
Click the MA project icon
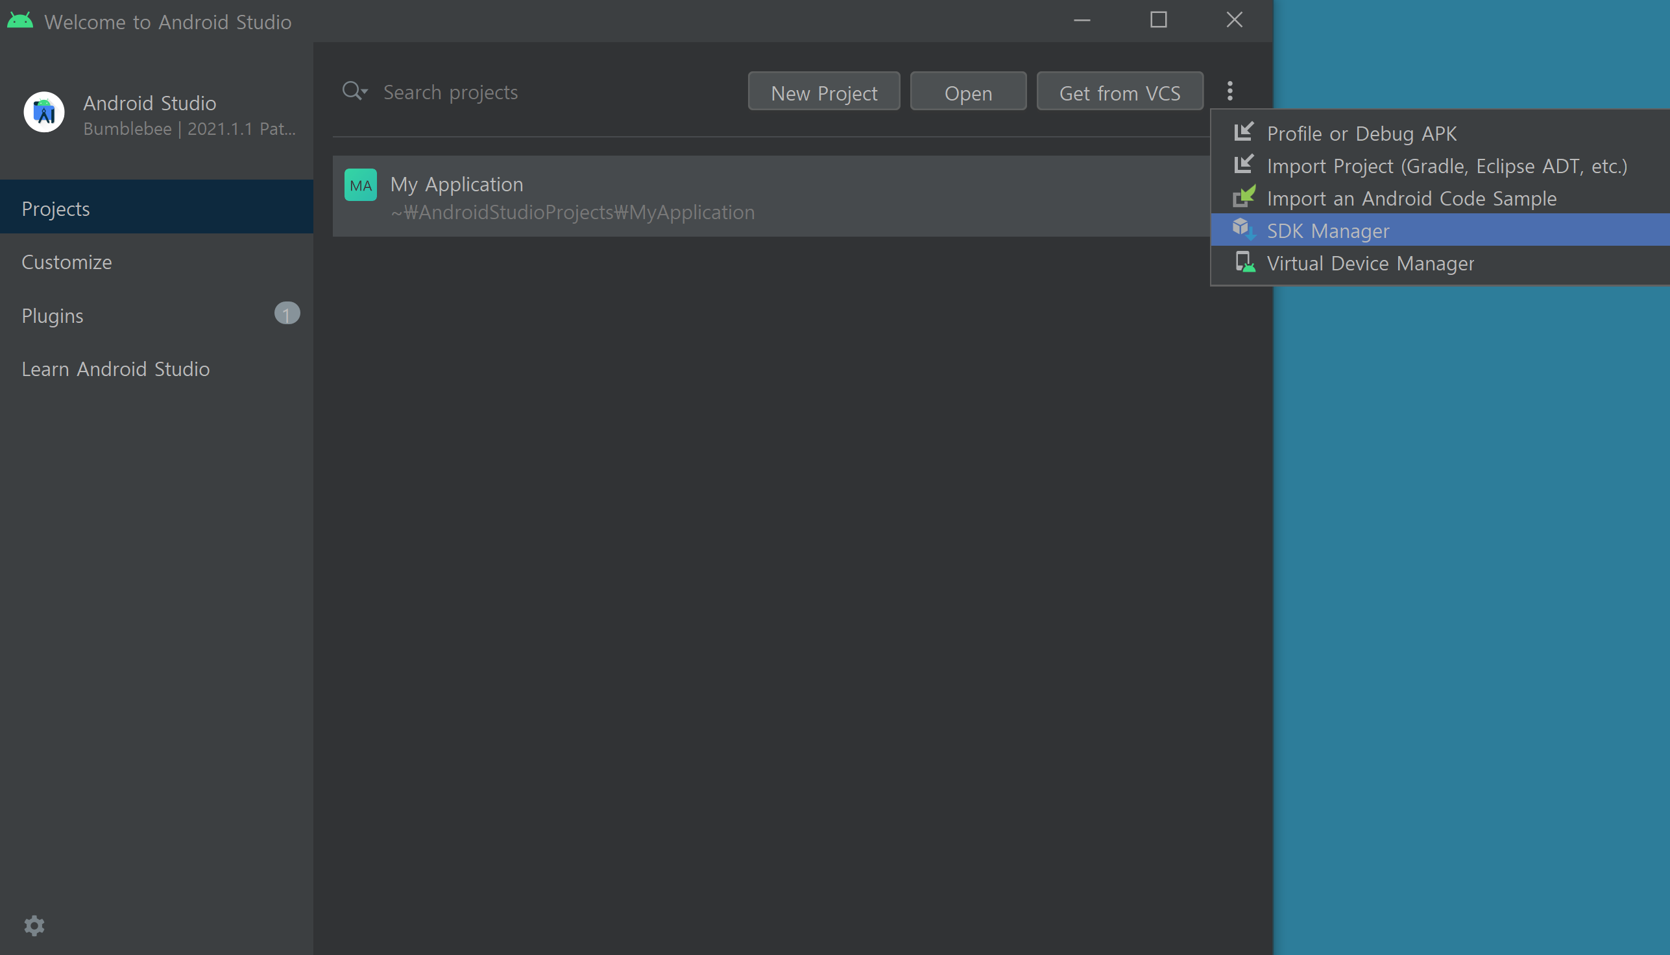click(x=360, y=185)
